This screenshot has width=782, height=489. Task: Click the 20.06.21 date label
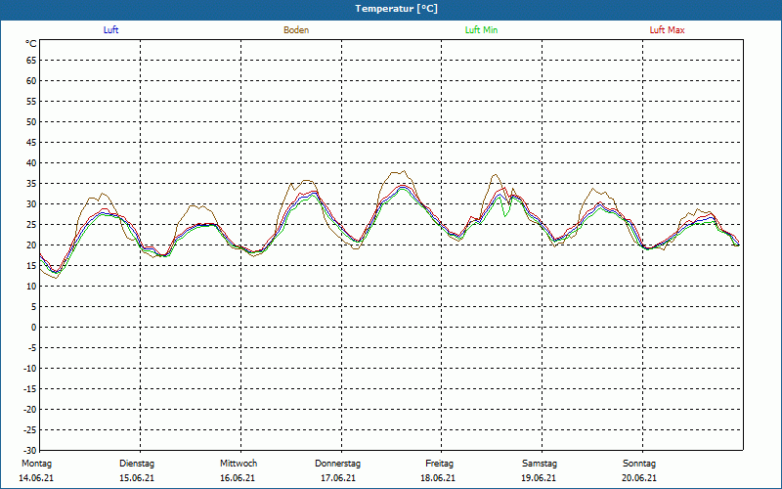tap(639, 478)
